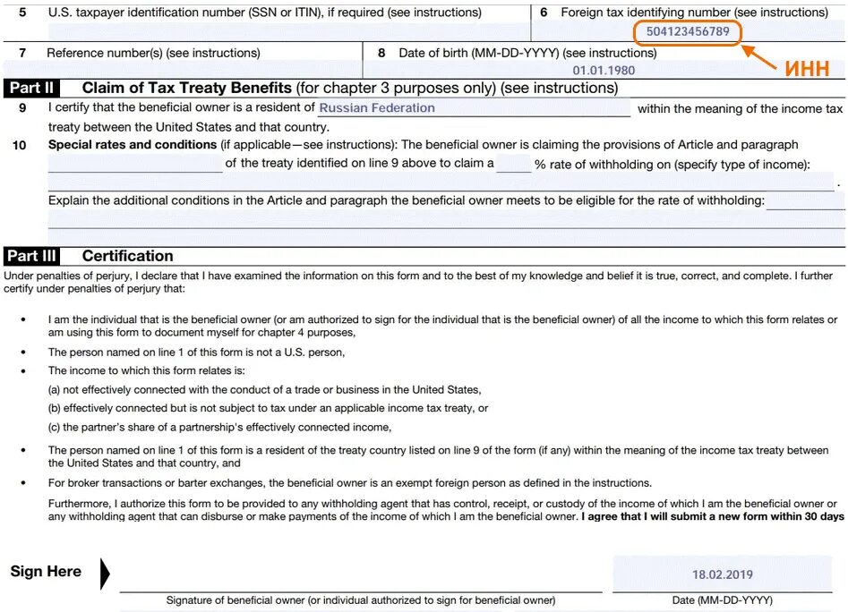Viewport: 848px width, 612px height.
Task: Click 'I agree that I will submit a new form' text
Action: [713, 516]
